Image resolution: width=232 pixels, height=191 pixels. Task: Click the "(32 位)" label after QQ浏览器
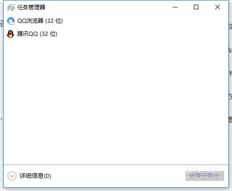[54, 21]
